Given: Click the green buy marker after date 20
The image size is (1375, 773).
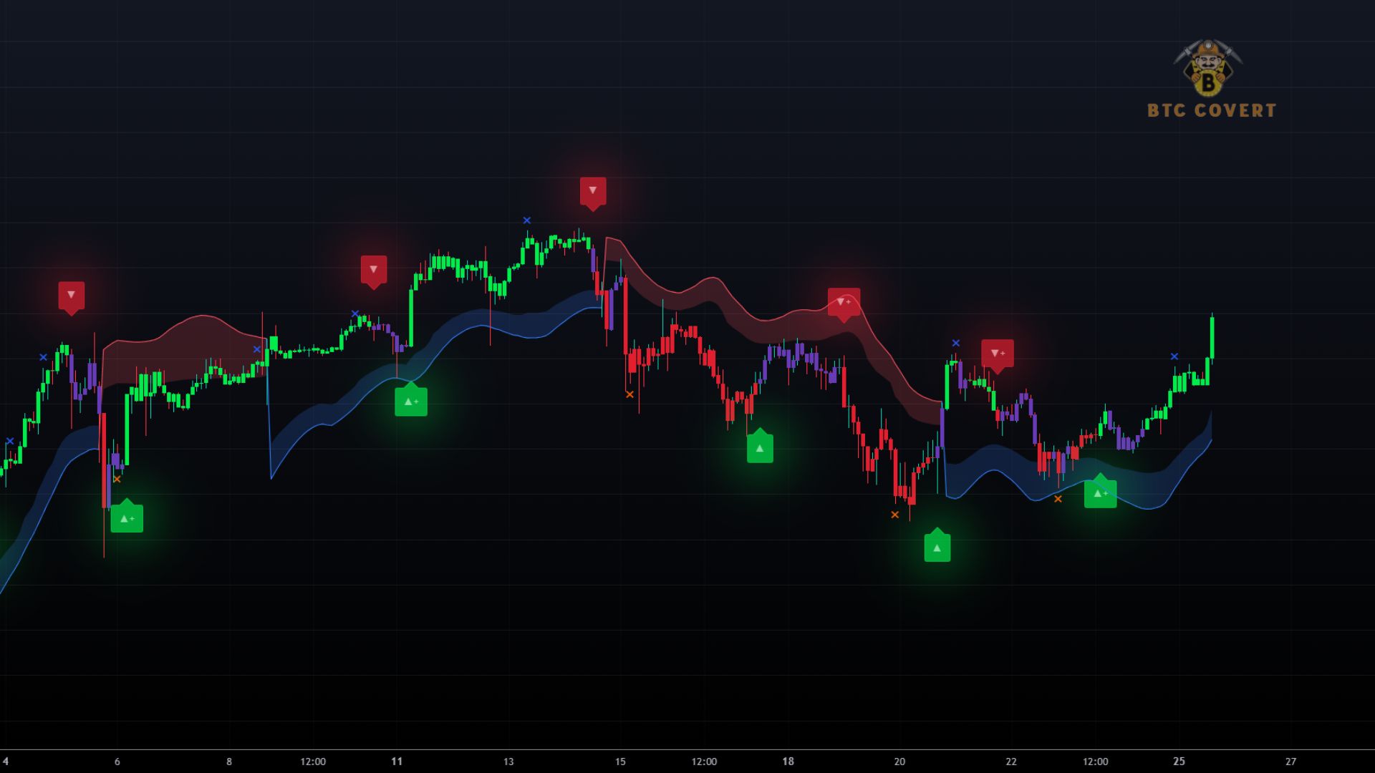Looking at the screenshot, I should pos(937,546).
